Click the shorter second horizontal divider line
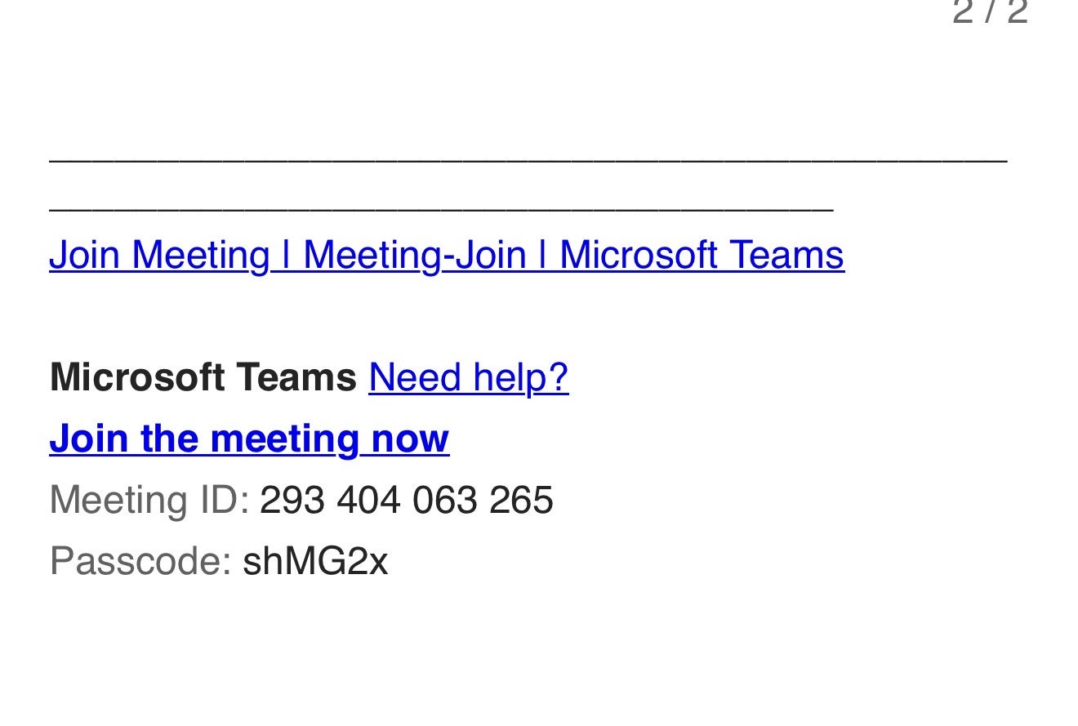Image resolution: width=1078 pixels, height=726 pixels. (441, 211)
